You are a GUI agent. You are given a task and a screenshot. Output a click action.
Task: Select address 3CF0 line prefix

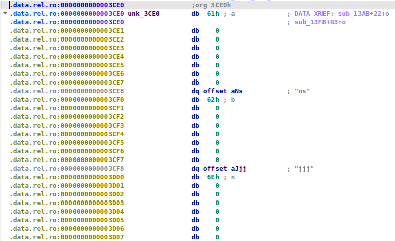[x=66, y=99]
